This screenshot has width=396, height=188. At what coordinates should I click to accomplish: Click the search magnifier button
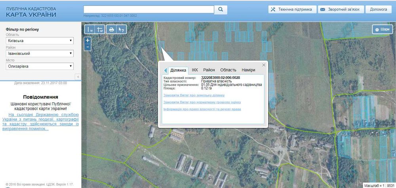[221, 10]
